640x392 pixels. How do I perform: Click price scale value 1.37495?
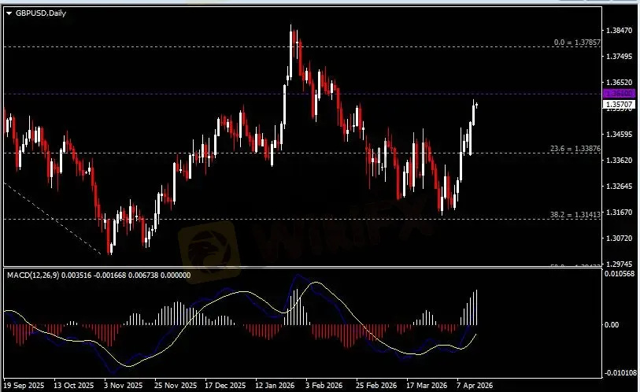[x=620, y=57]
